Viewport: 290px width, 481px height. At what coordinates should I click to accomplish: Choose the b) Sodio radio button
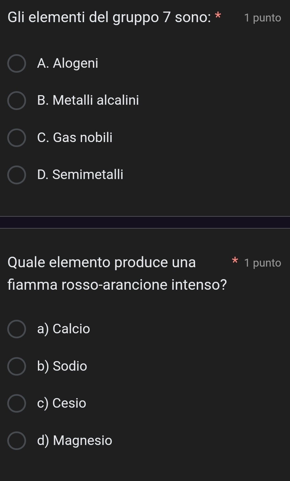coord(16,366)
